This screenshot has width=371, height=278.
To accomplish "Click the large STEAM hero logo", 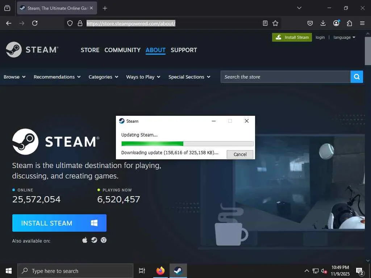I will point(56,142).
